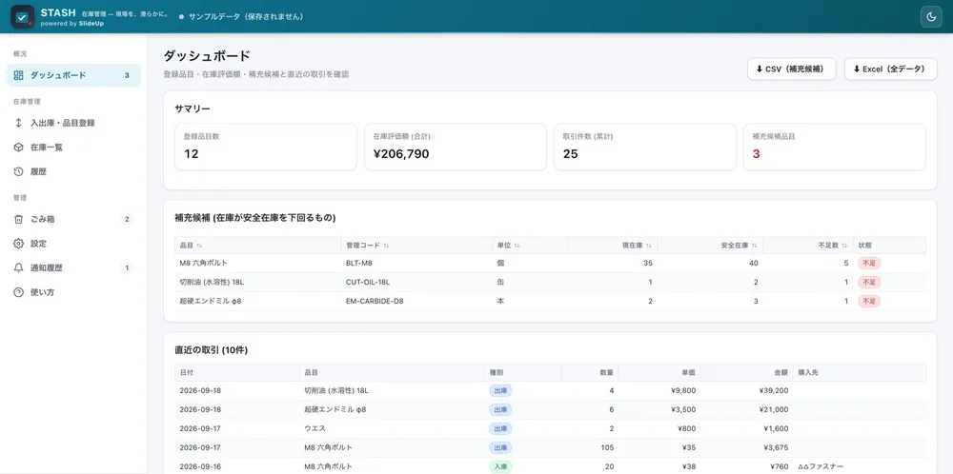This screenshot has height=474, width=953.
Task: Open the 設定 page
Action: [73, 244]
